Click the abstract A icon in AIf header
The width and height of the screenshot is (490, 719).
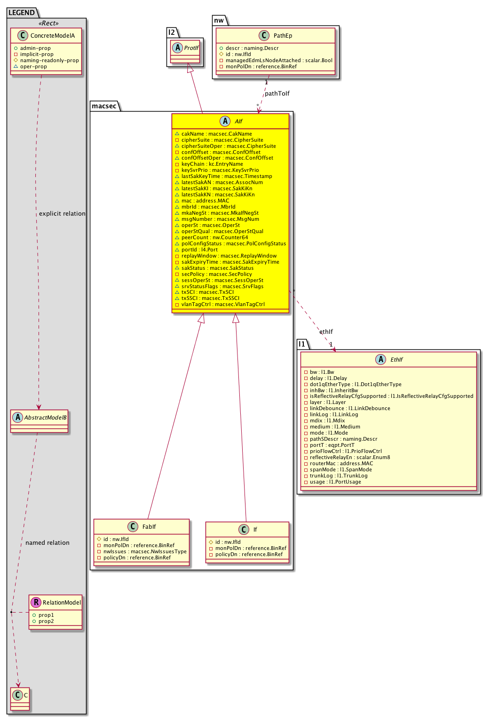[225, 121]
